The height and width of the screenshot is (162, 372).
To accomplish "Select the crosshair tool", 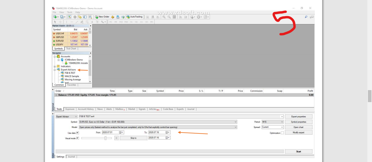I will (x=60, y=22).
